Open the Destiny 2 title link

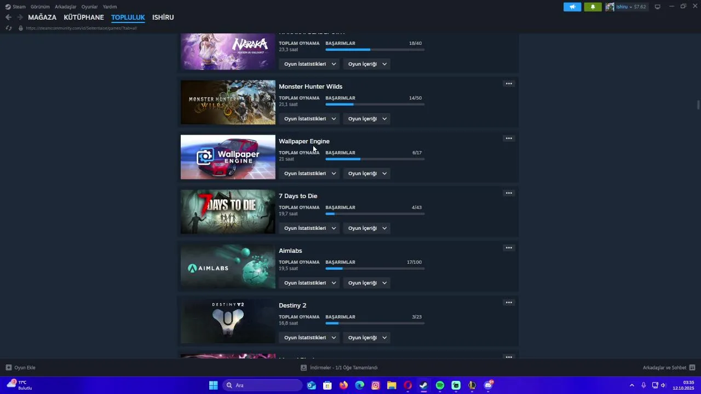point(292,305)
